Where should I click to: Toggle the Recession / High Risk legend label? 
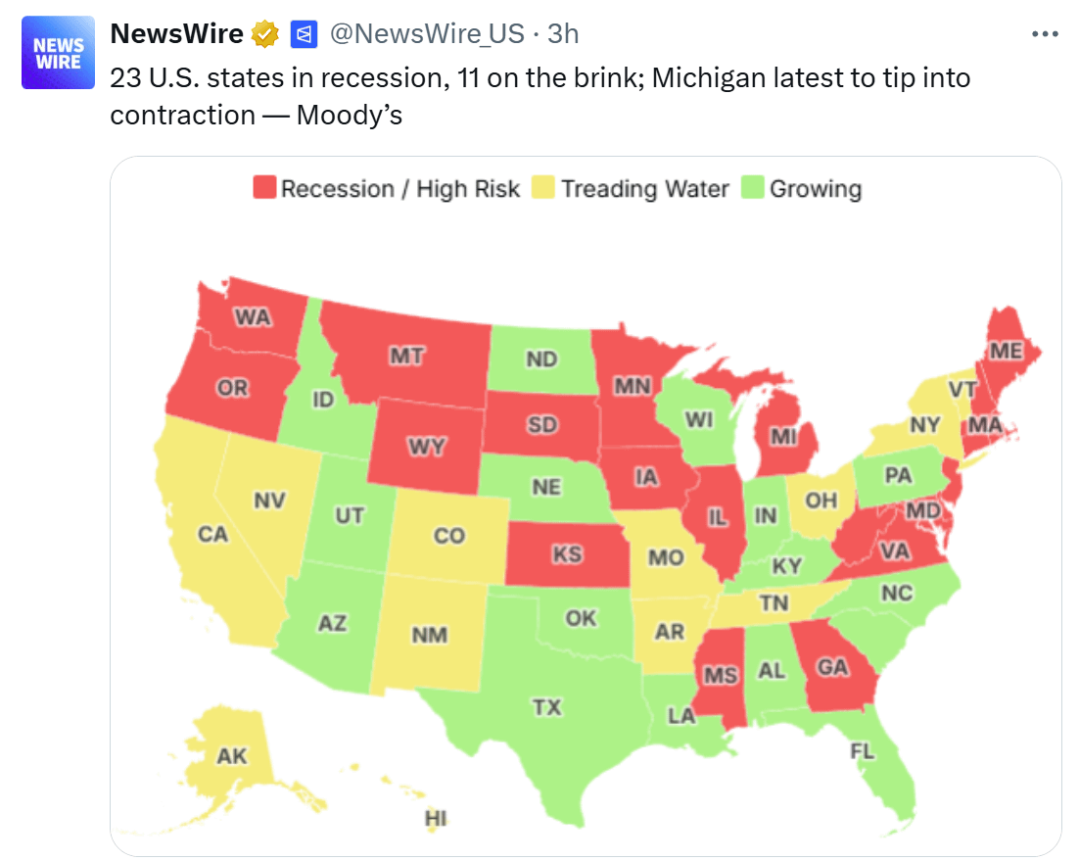point(399,189)
